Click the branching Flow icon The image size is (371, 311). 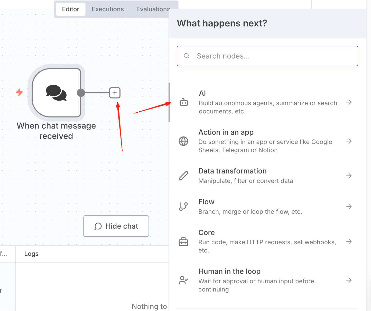click(x=183, y=207)
